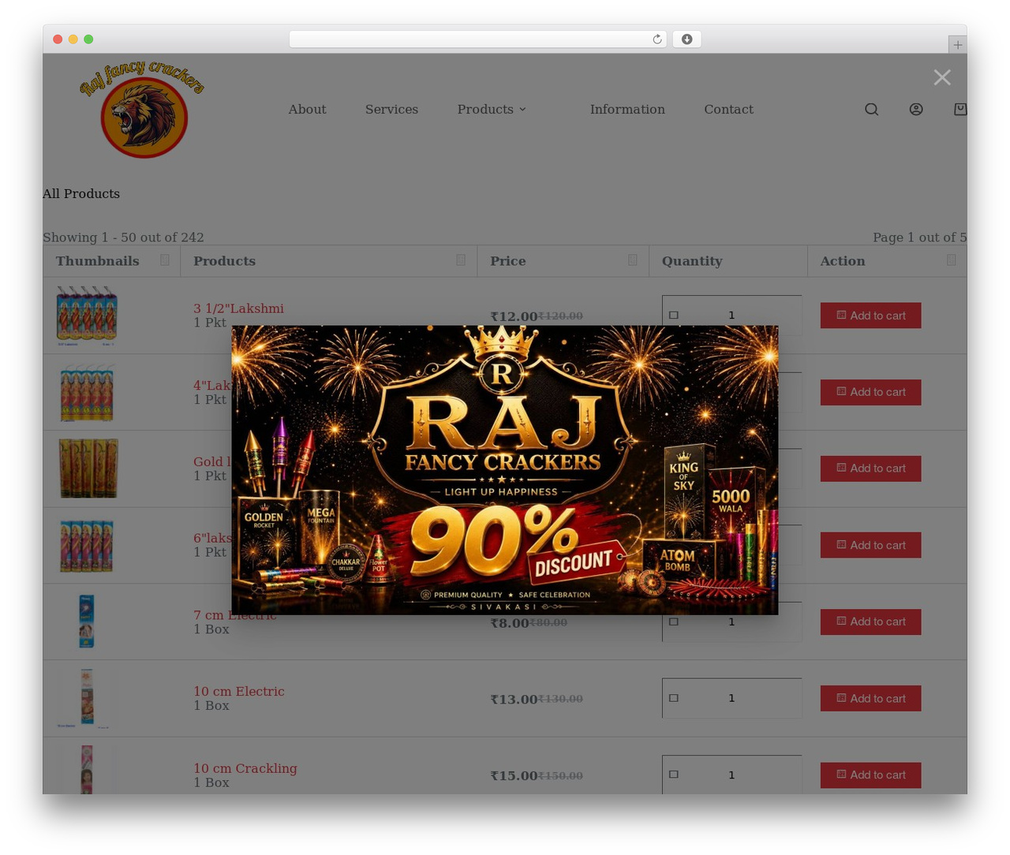1010x855 pixels.
Task: Add the 4" Lakshmi row item to cart
Action: pos(870,392)
